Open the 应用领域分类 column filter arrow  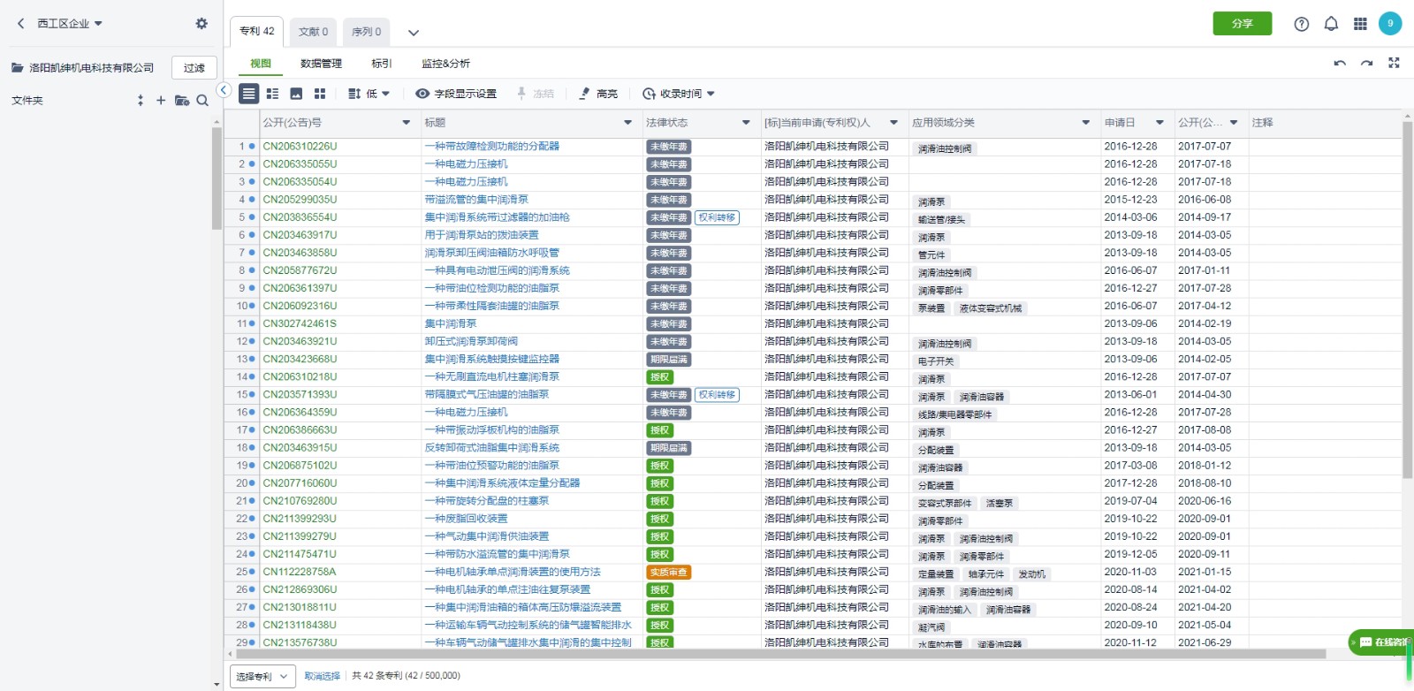pyautogui.click(x=1086, y=123)
